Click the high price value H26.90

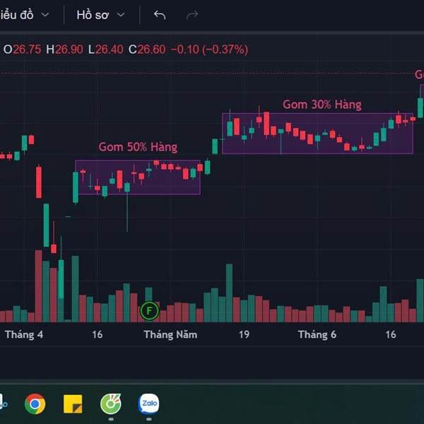[64, 49]
